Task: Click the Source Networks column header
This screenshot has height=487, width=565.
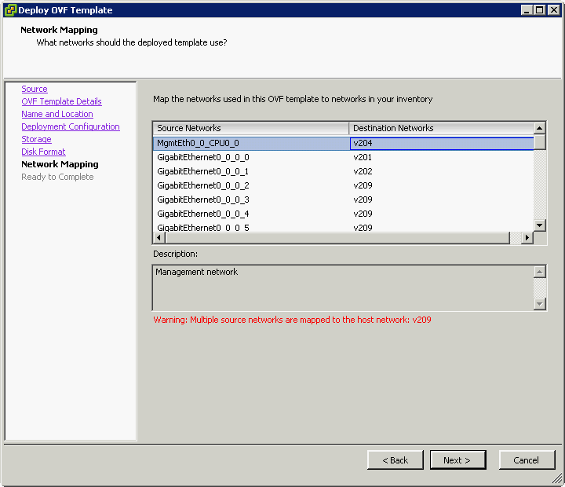Action: click(x=251, y=128)
